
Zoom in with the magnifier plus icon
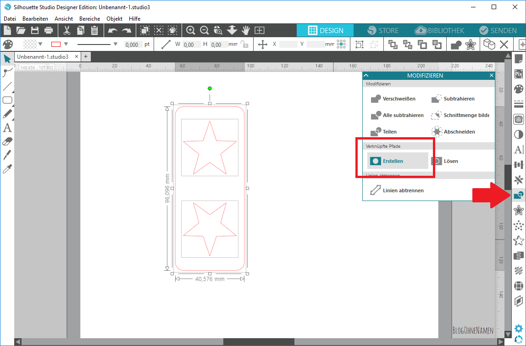pos(191,31)
